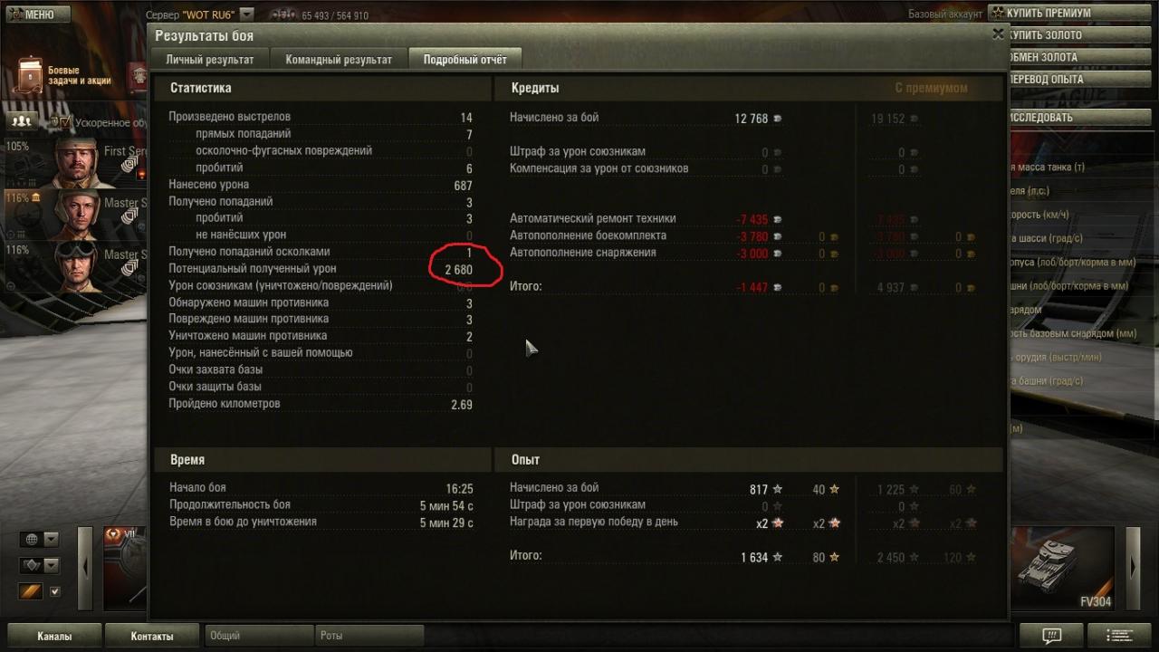Close the Результаты боя window

[998, 34]
